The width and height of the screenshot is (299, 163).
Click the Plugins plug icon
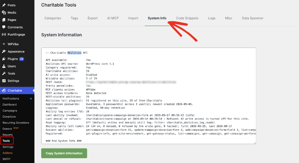(x=4, y=59)
